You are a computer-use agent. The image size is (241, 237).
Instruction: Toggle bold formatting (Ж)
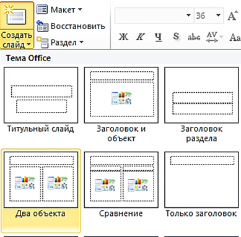(x=123, y=37)
